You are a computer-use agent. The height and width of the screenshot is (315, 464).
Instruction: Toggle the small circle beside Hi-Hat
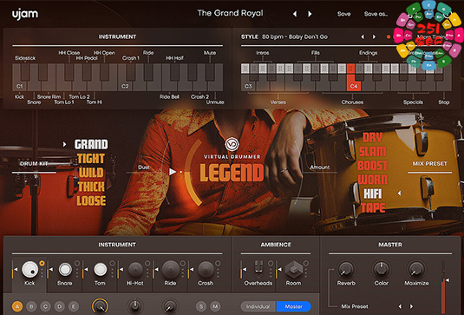pyautogui.click(x=147, y=263)
